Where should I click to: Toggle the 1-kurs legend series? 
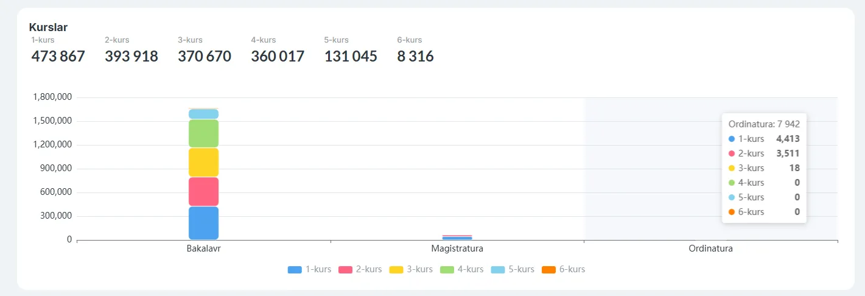point(309,269)
